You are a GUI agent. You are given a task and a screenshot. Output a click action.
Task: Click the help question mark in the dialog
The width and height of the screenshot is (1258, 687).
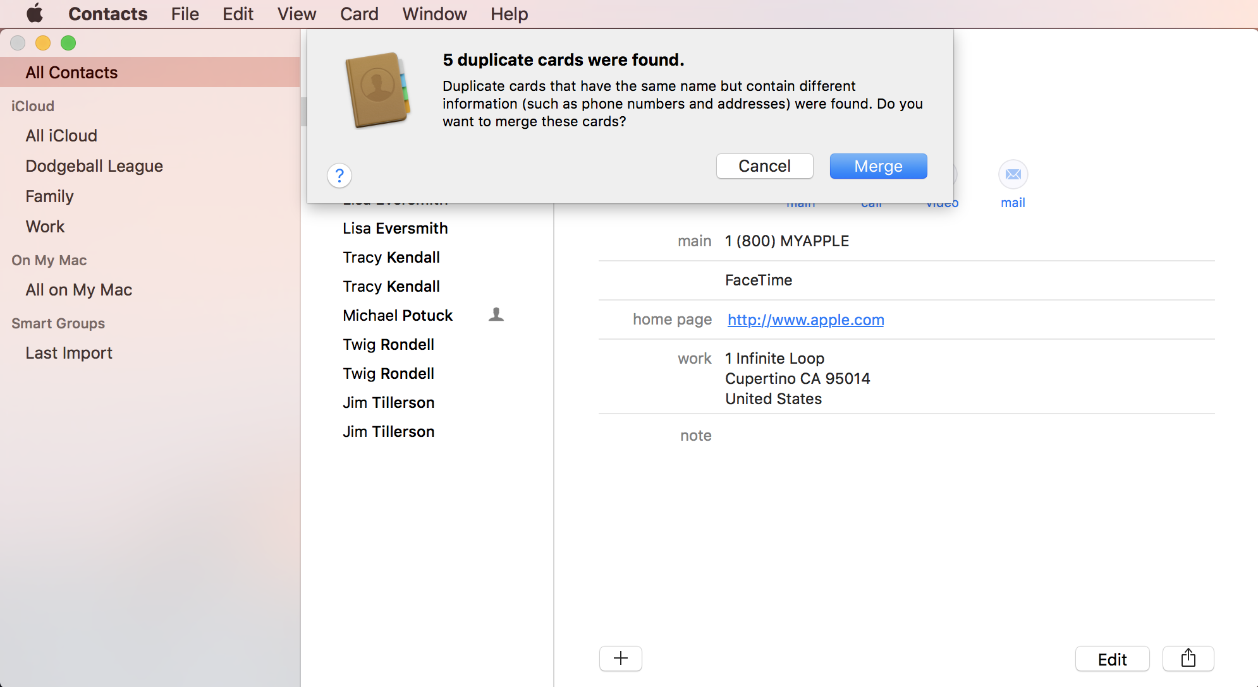[339, 176]
